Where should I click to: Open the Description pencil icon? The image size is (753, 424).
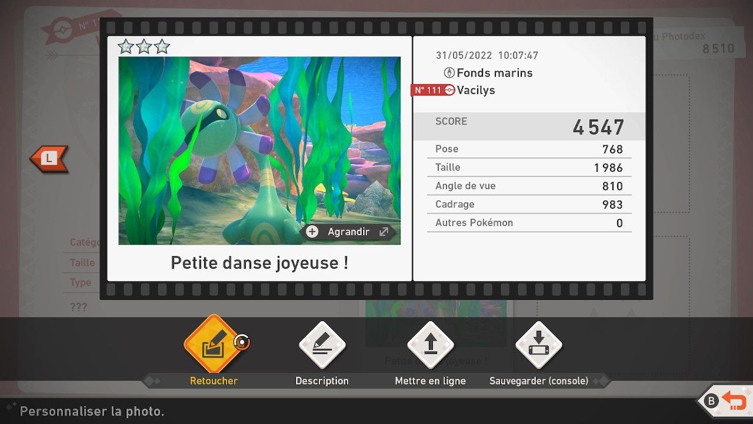[322, 345]
